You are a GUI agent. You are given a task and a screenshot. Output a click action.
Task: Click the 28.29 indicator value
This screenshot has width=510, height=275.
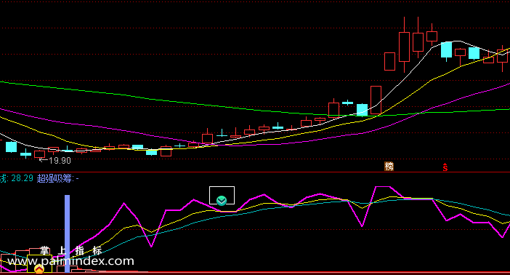[22, 178]
